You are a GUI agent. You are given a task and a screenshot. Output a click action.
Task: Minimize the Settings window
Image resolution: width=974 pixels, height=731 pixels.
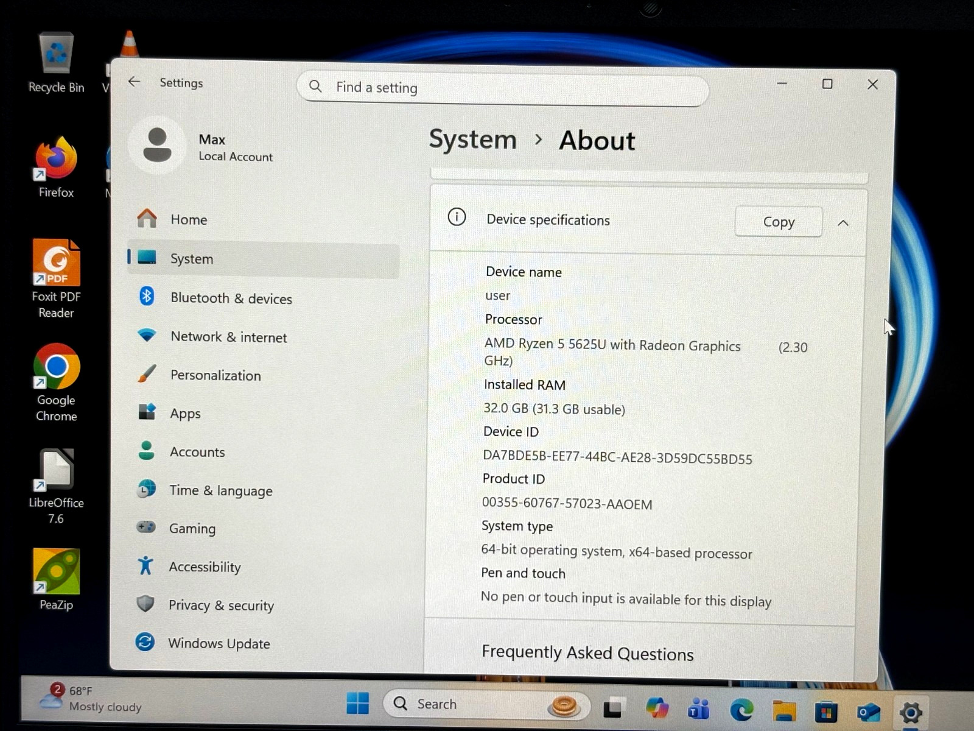(x=782, y=83)
